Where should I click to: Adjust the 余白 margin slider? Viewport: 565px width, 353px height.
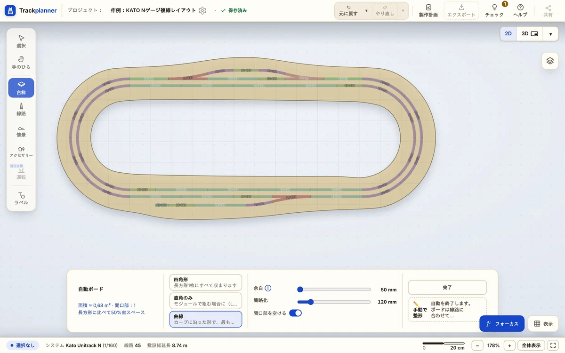[x=334, y=289]
